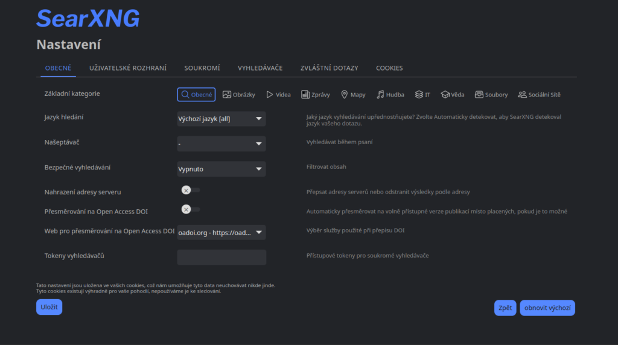Expand the Našeptávač autocomplete dropdown

221,144
